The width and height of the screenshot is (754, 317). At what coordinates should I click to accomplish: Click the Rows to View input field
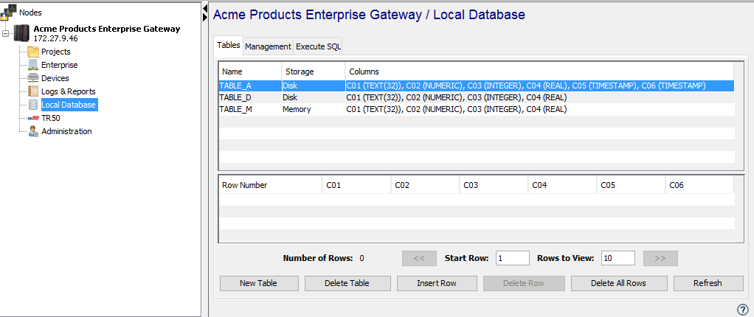(x=618, y=259)
